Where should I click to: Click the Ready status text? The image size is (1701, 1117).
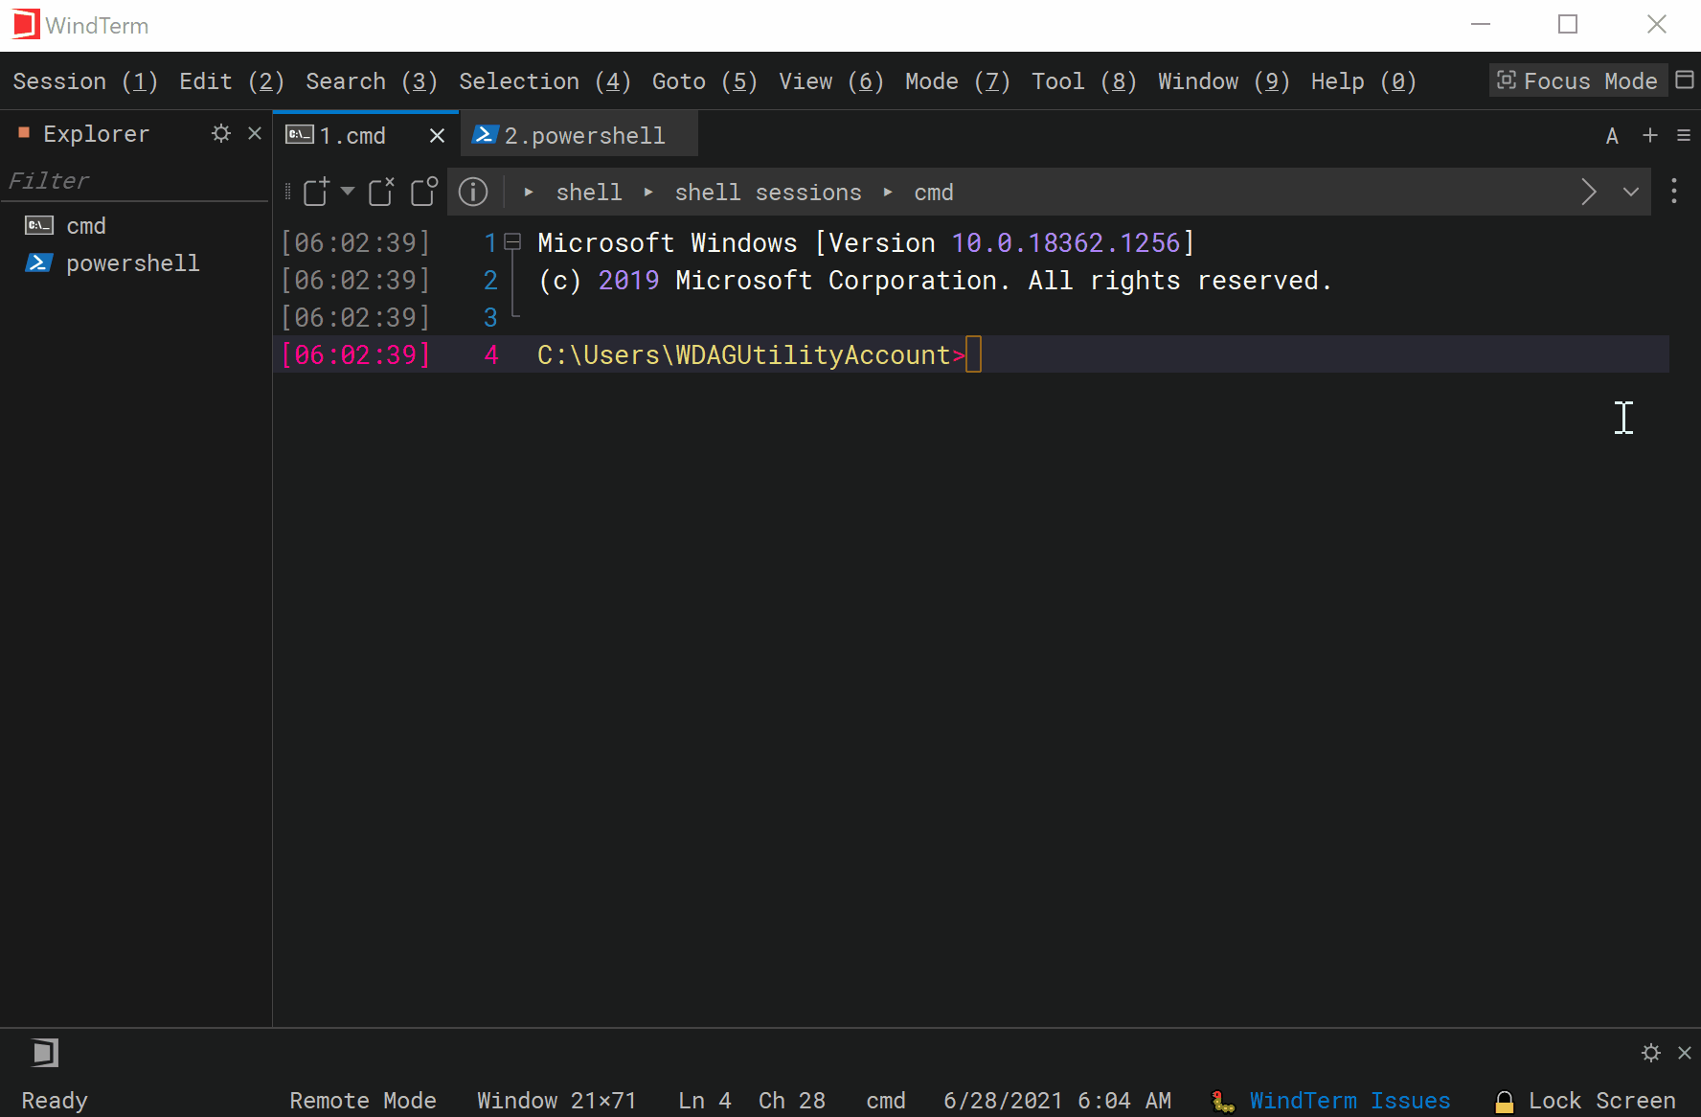click(55, 1101)
